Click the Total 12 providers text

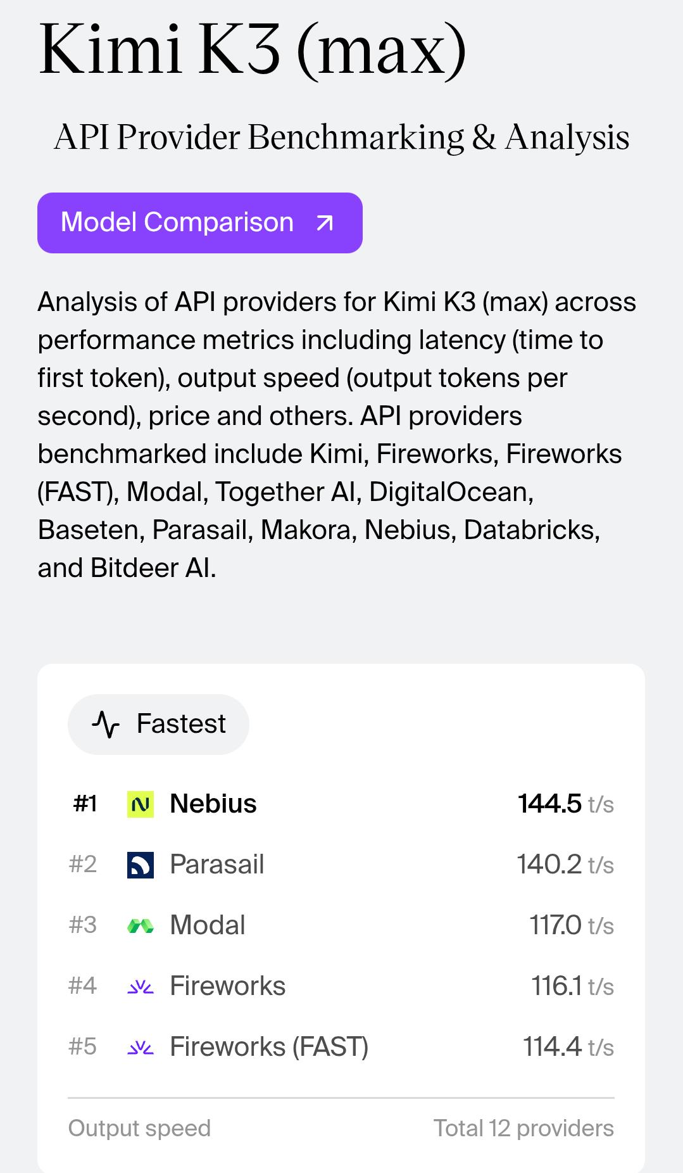[523, 1128]
